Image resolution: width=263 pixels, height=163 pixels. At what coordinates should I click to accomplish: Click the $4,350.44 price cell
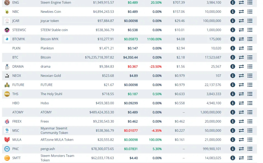coord(130,58)
